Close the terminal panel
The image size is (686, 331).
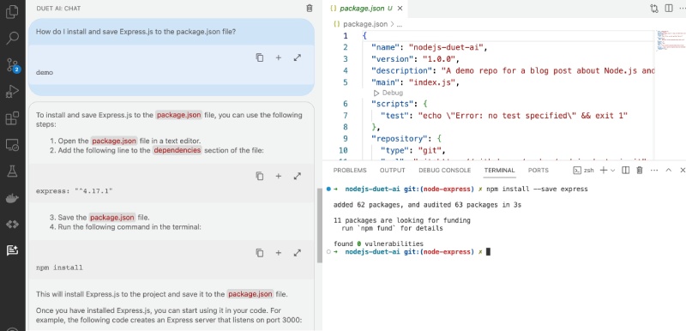[682, 170]
